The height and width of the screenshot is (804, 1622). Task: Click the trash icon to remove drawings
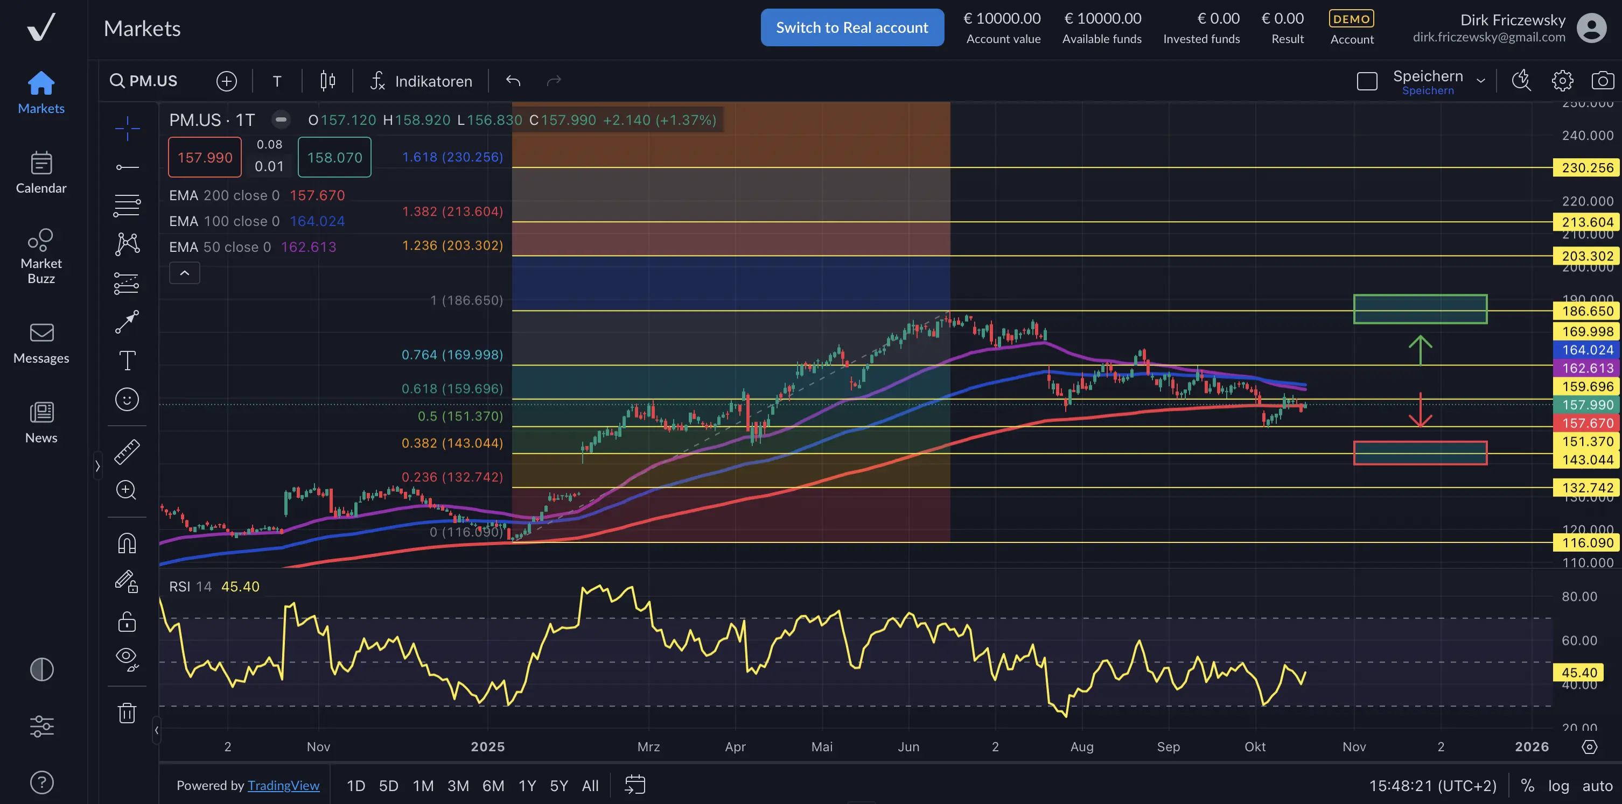point(127,713)
